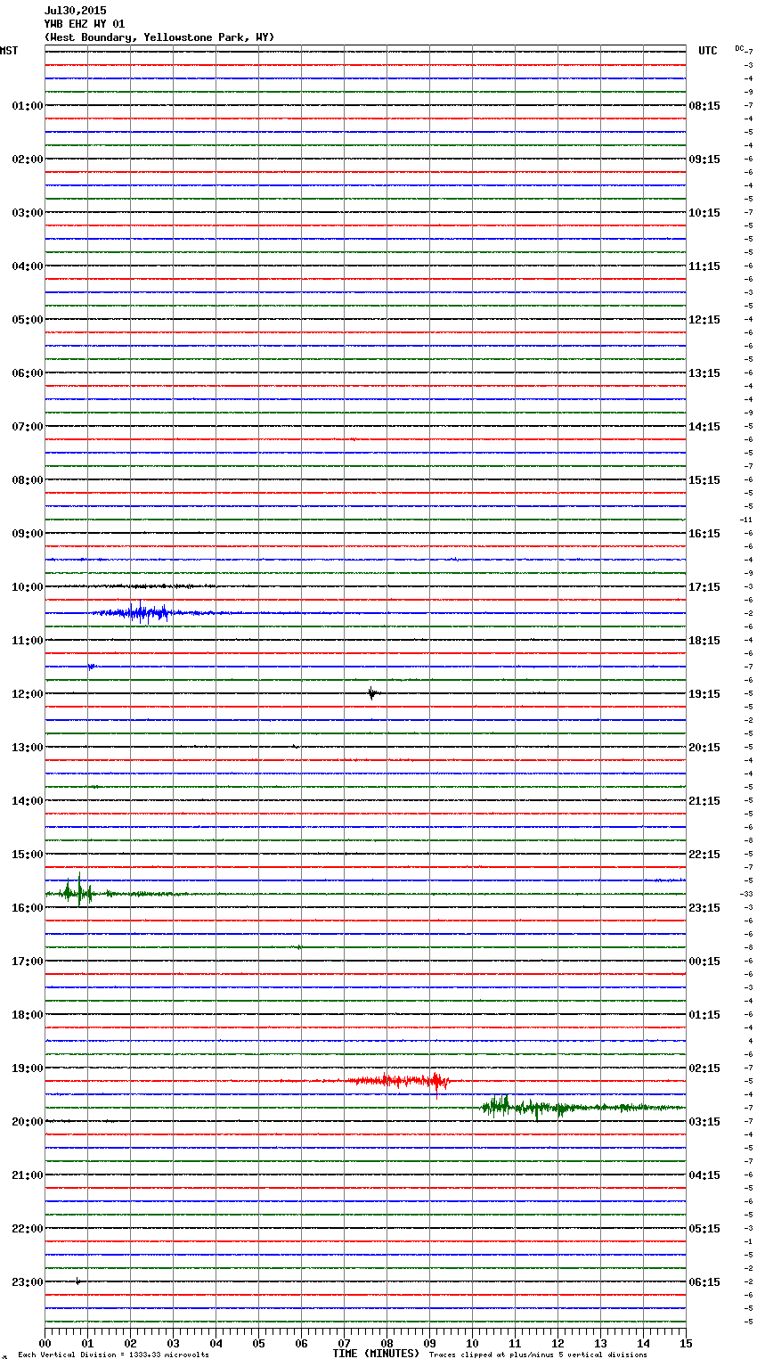Image resolution: width=757 pixels, height=1367 pixels.
Task: Click the -11 DC offset value
Action: point(746,520)
